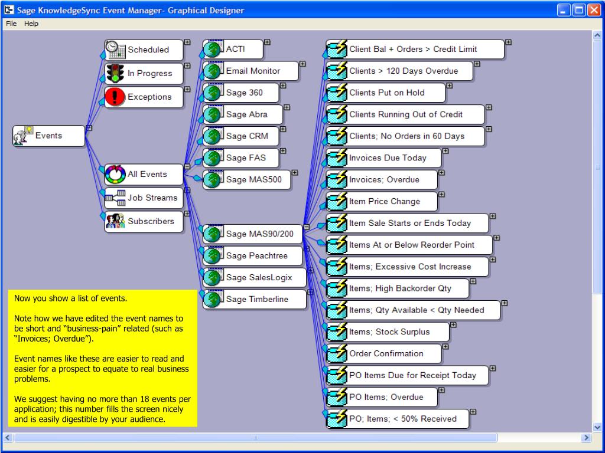Click lightning icon for Clients > 120 Days Overdue
The width and height of the screenshot is (605, 453).
click(x=337, y=71)
